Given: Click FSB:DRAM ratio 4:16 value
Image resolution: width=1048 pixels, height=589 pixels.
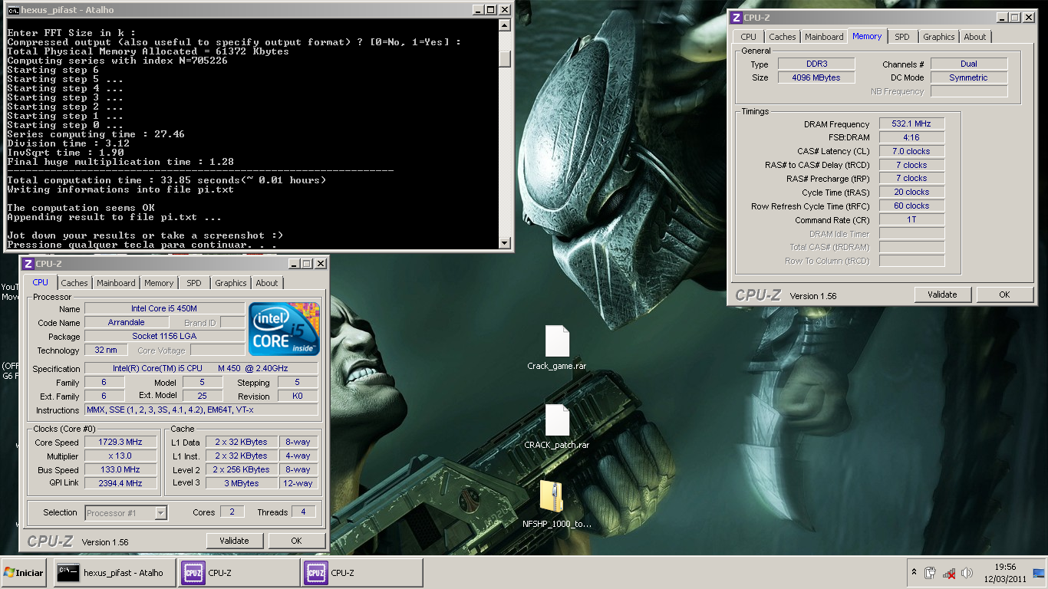Looking at the screenshot, I should (911, 137).
